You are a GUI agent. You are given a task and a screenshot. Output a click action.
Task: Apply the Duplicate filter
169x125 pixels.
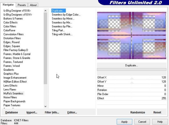[x=124, y=122]
